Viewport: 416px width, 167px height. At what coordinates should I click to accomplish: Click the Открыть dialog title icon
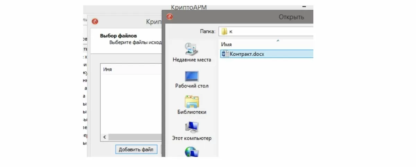(170, 17)
